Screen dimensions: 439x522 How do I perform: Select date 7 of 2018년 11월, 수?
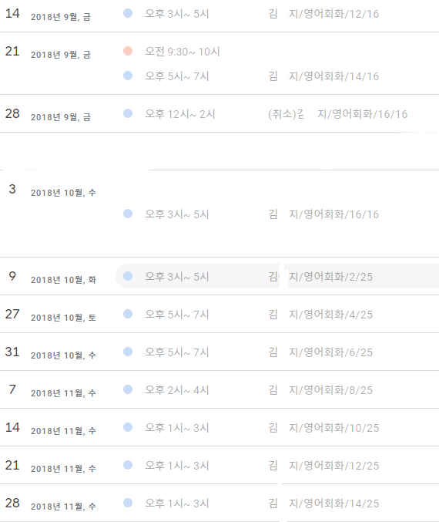[x=12, y=389]
